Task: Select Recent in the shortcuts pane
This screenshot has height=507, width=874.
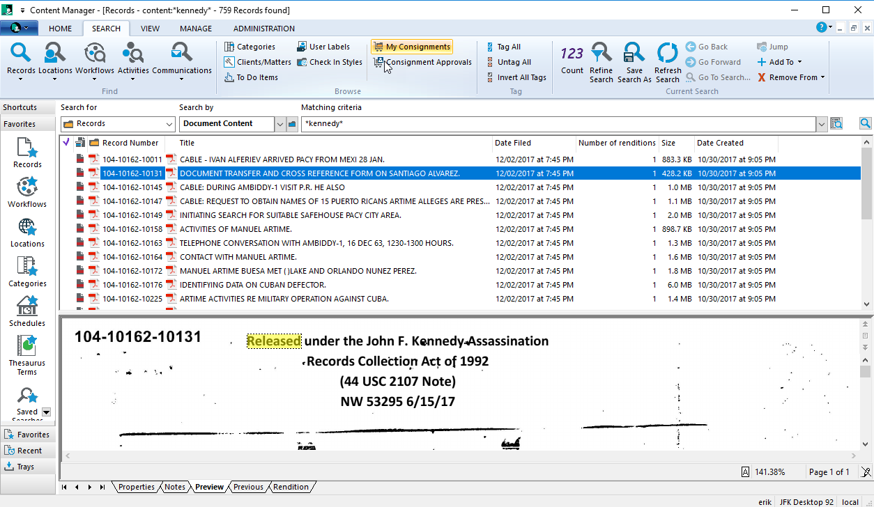Action: pos(28,451)
